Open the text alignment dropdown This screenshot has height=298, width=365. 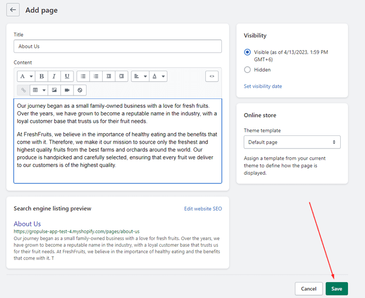point(140,76)
